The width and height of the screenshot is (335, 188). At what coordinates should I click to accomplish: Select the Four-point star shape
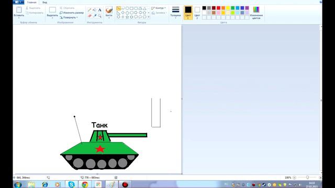pos(123,17)
